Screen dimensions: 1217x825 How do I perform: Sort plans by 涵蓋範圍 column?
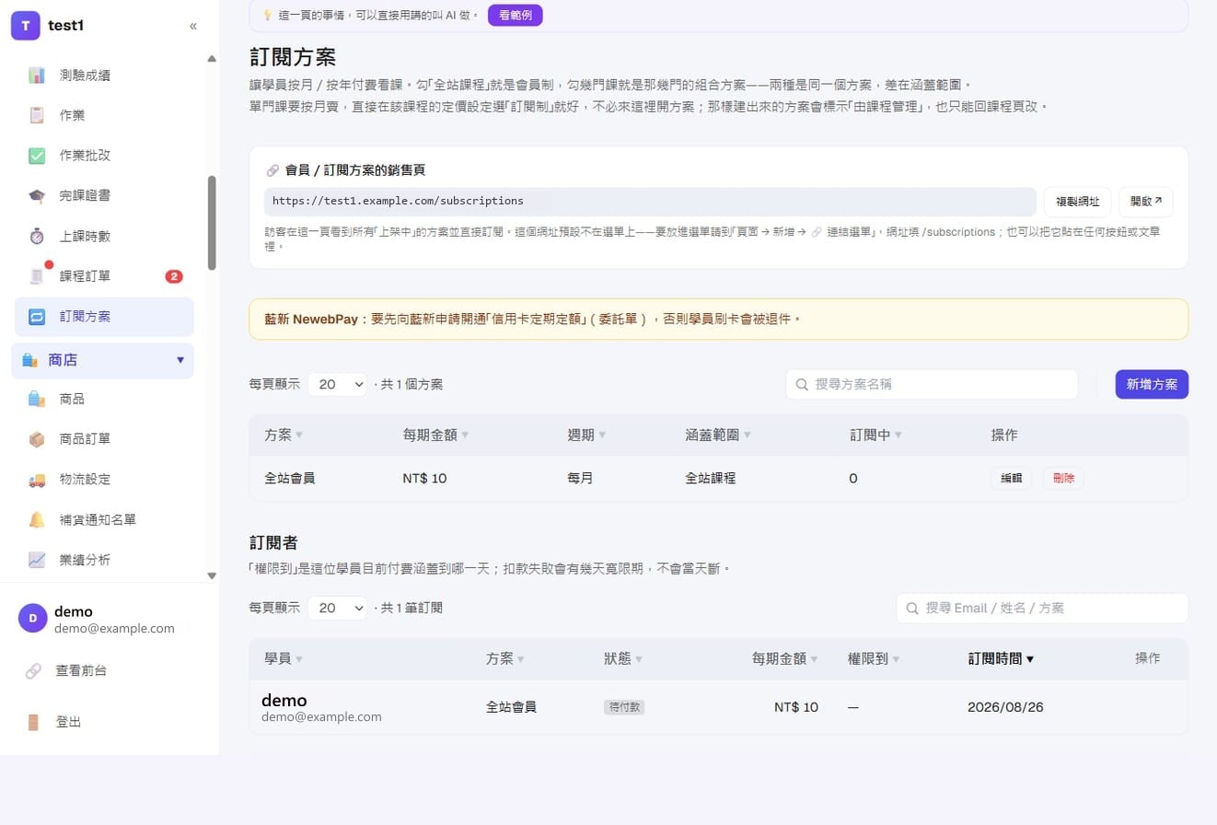pos(718,435)
